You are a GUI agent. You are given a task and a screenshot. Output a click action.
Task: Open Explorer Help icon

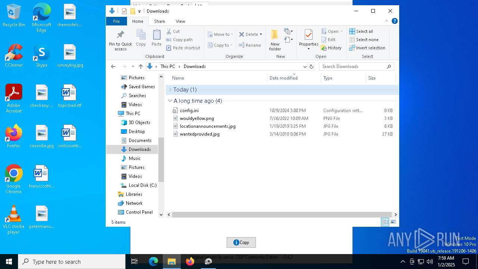click(394, 21)
